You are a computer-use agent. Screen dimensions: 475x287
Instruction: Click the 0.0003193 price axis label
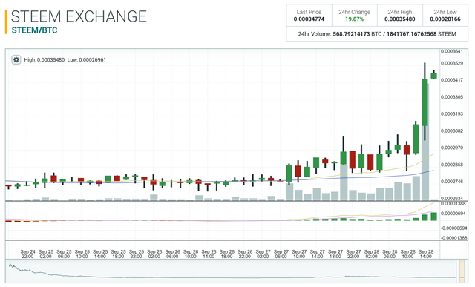(451, 113)
